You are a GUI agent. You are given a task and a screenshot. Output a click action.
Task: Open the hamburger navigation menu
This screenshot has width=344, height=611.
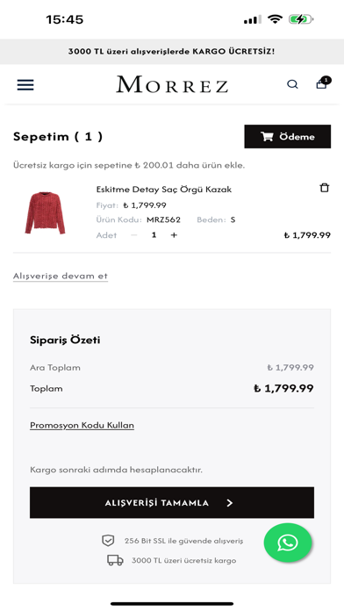point(25,84)
